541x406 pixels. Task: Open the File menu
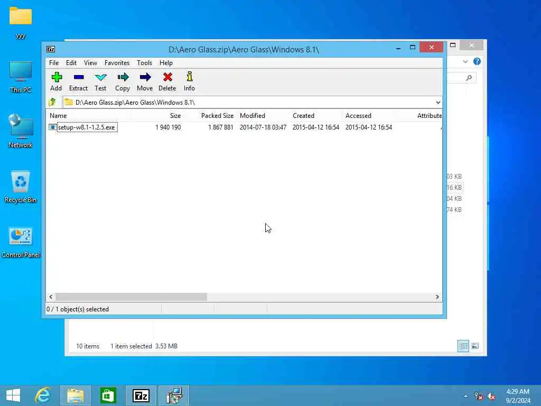[54, 63]
